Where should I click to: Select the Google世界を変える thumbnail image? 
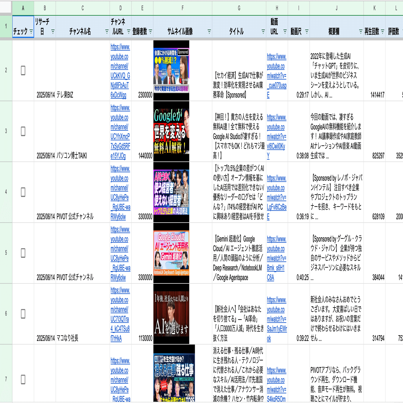click(x=171, y=131)
